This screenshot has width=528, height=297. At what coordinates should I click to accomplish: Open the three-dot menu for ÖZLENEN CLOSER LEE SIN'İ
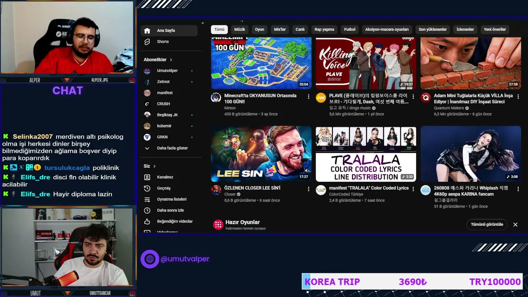tap(309, 189)
